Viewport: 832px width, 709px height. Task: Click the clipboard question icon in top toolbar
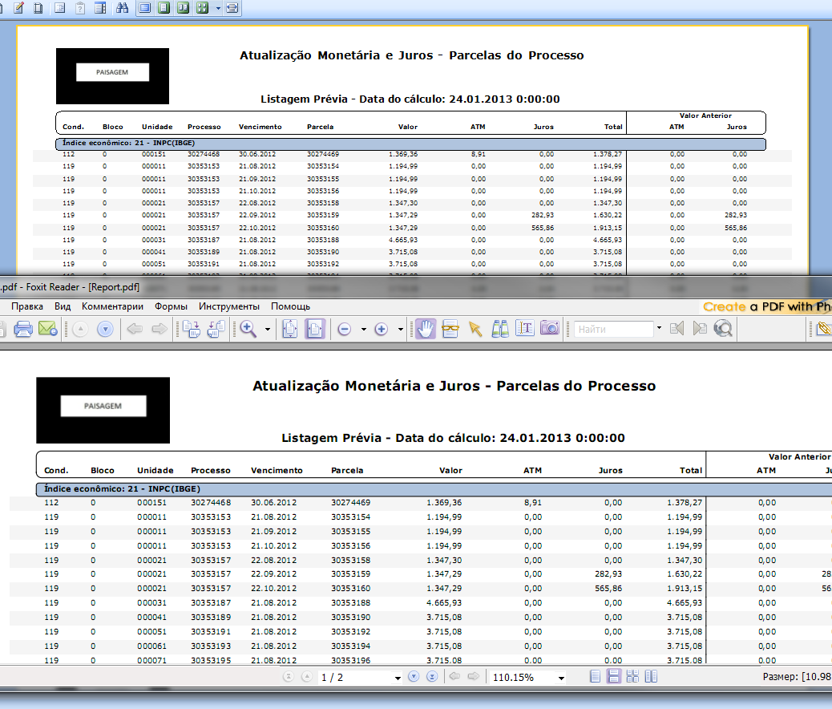tap(80, 8)
